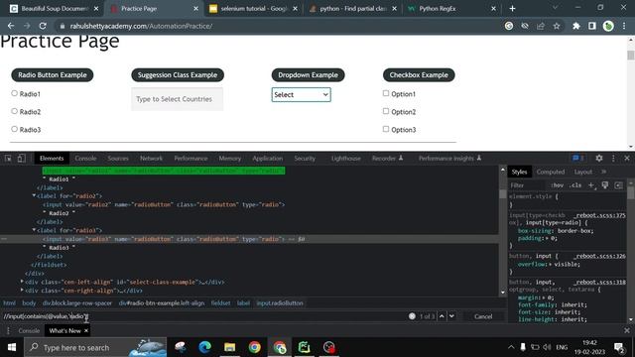Open the DevTools Sources tab
635x357 pixels.
(x=118, y=159)
